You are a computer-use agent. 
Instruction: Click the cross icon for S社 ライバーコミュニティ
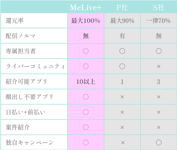pos(158,66)
